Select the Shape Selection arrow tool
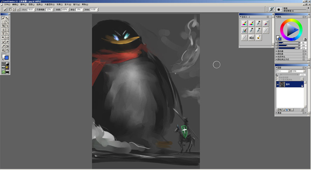The height and width of the screenshot is (170, 311). point(7,34)
